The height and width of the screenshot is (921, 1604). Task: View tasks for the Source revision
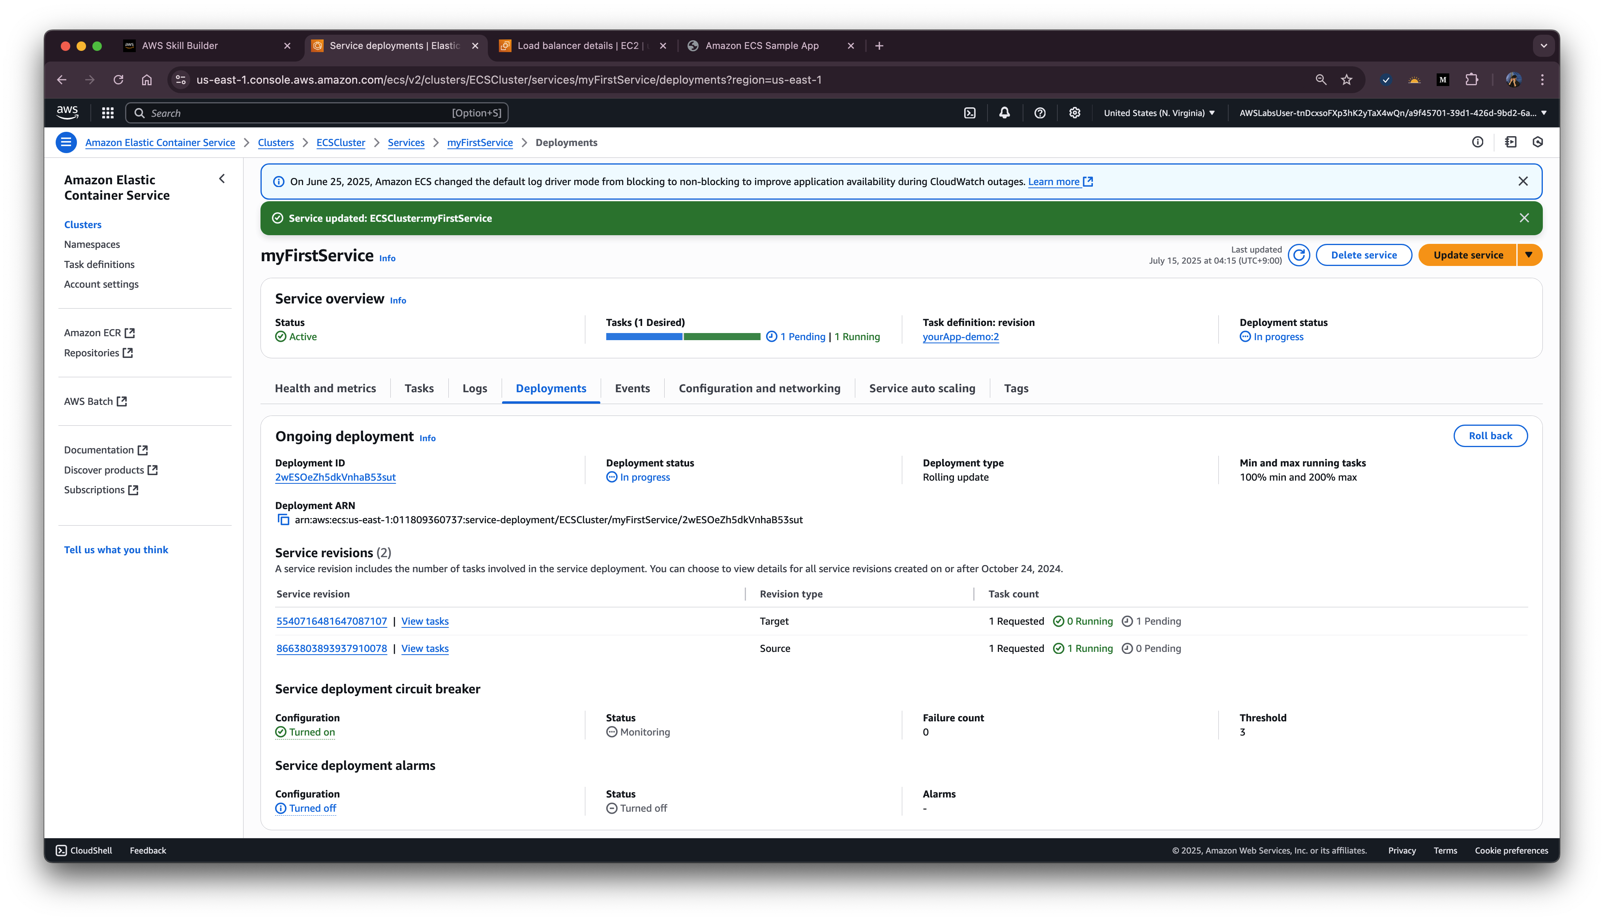pos(425,648)
